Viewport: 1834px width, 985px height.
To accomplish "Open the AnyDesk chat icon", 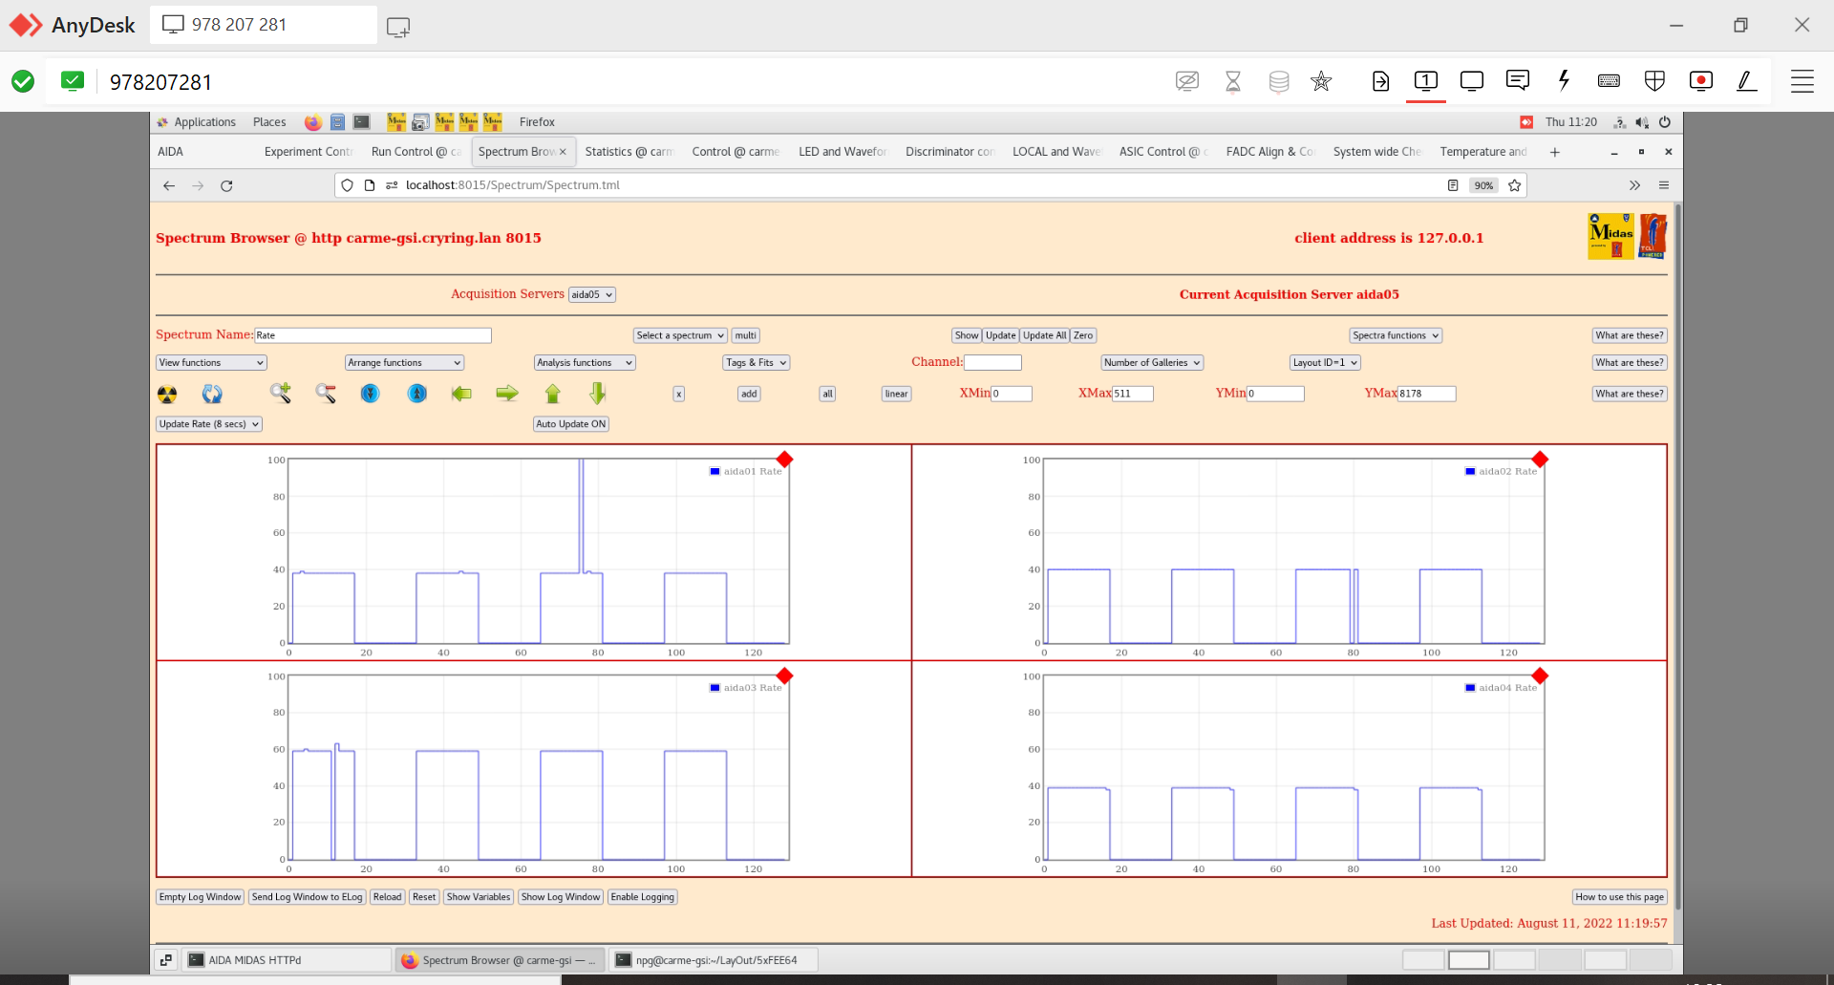I will (x=1517, y=81).
